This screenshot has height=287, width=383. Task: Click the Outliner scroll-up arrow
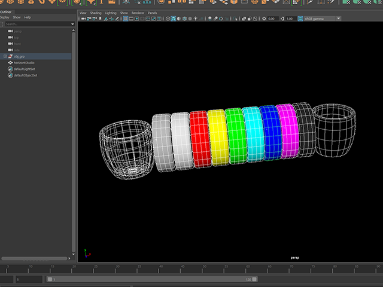(x=74, y=30)
